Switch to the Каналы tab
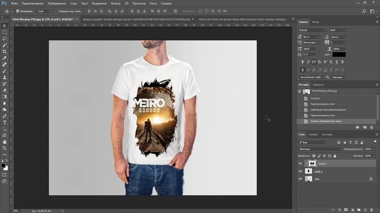380x213 pixels. (x=313, y=134)
